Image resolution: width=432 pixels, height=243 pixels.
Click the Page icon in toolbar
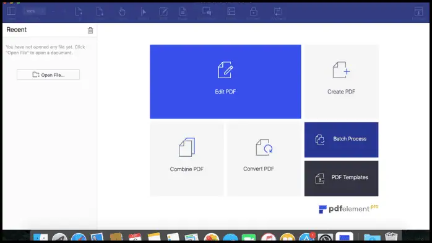click(183, 12)
